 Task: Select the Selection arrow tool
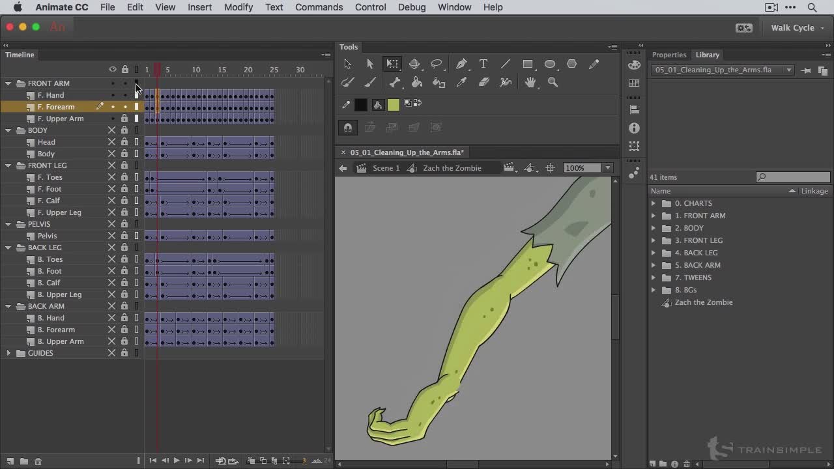[347, 64]
